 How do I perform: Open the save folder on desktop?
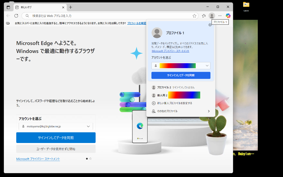coord(246,7)
